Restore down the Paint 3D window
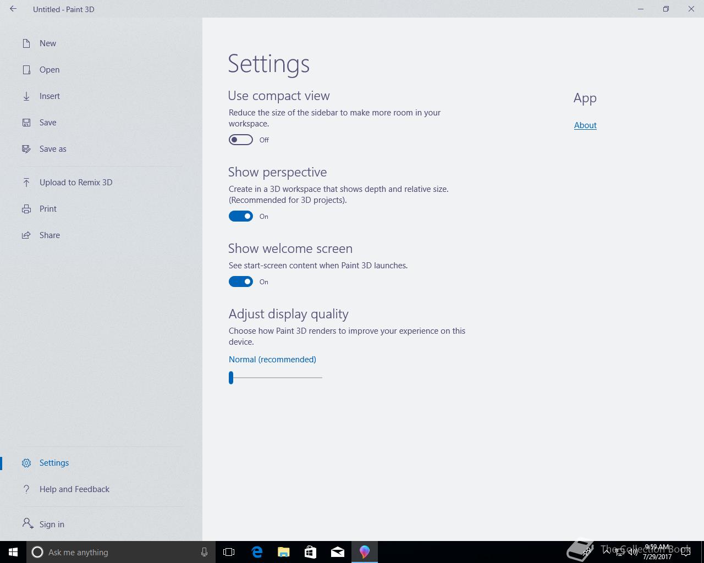The height and width of the screenshot is (563, 704). pyautogui.click(x=666, y=9)
